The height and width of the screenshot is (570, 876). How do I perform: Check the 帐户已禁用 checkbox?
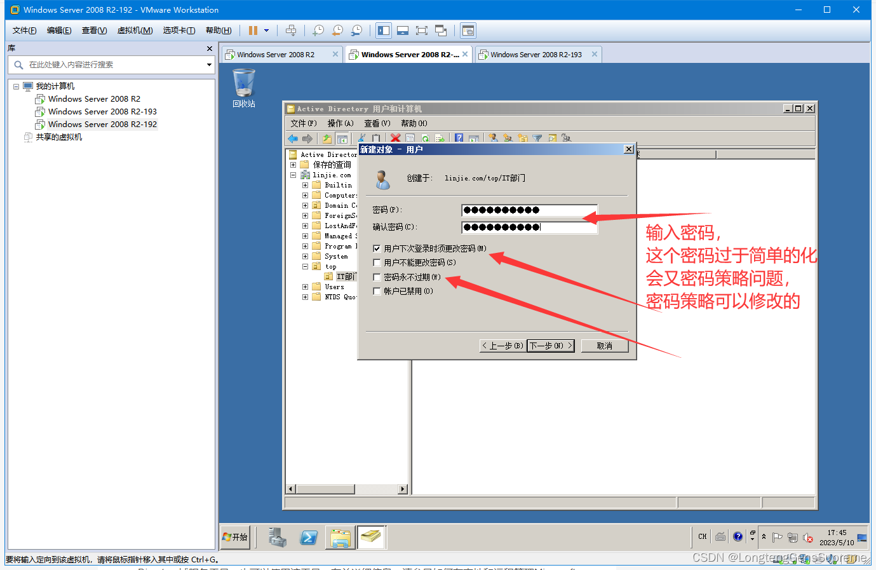377,291
